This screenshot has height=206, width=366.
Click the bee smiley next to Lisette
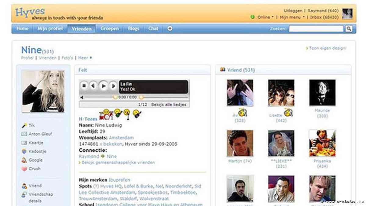(288, 113)
